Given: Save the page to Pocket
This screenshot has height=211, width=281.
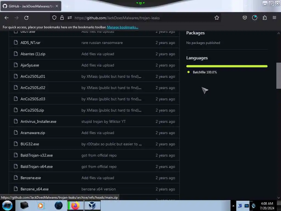Looking at the screenshot, I should point(245,18).
